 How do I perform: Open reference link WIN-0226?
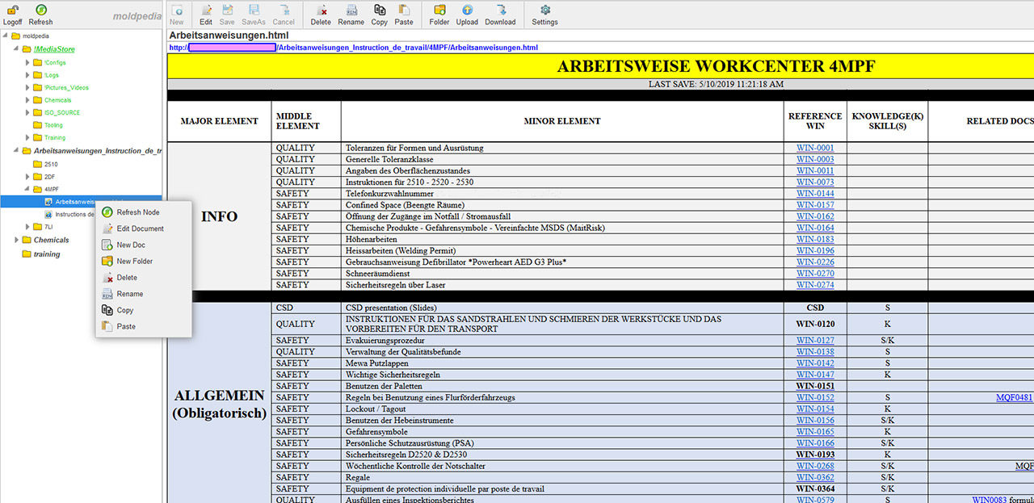pyautogui.click(x=815, y=262)
